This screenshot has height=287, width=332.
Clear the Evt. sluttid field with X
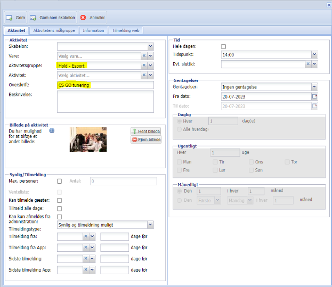tap(308, 64)
